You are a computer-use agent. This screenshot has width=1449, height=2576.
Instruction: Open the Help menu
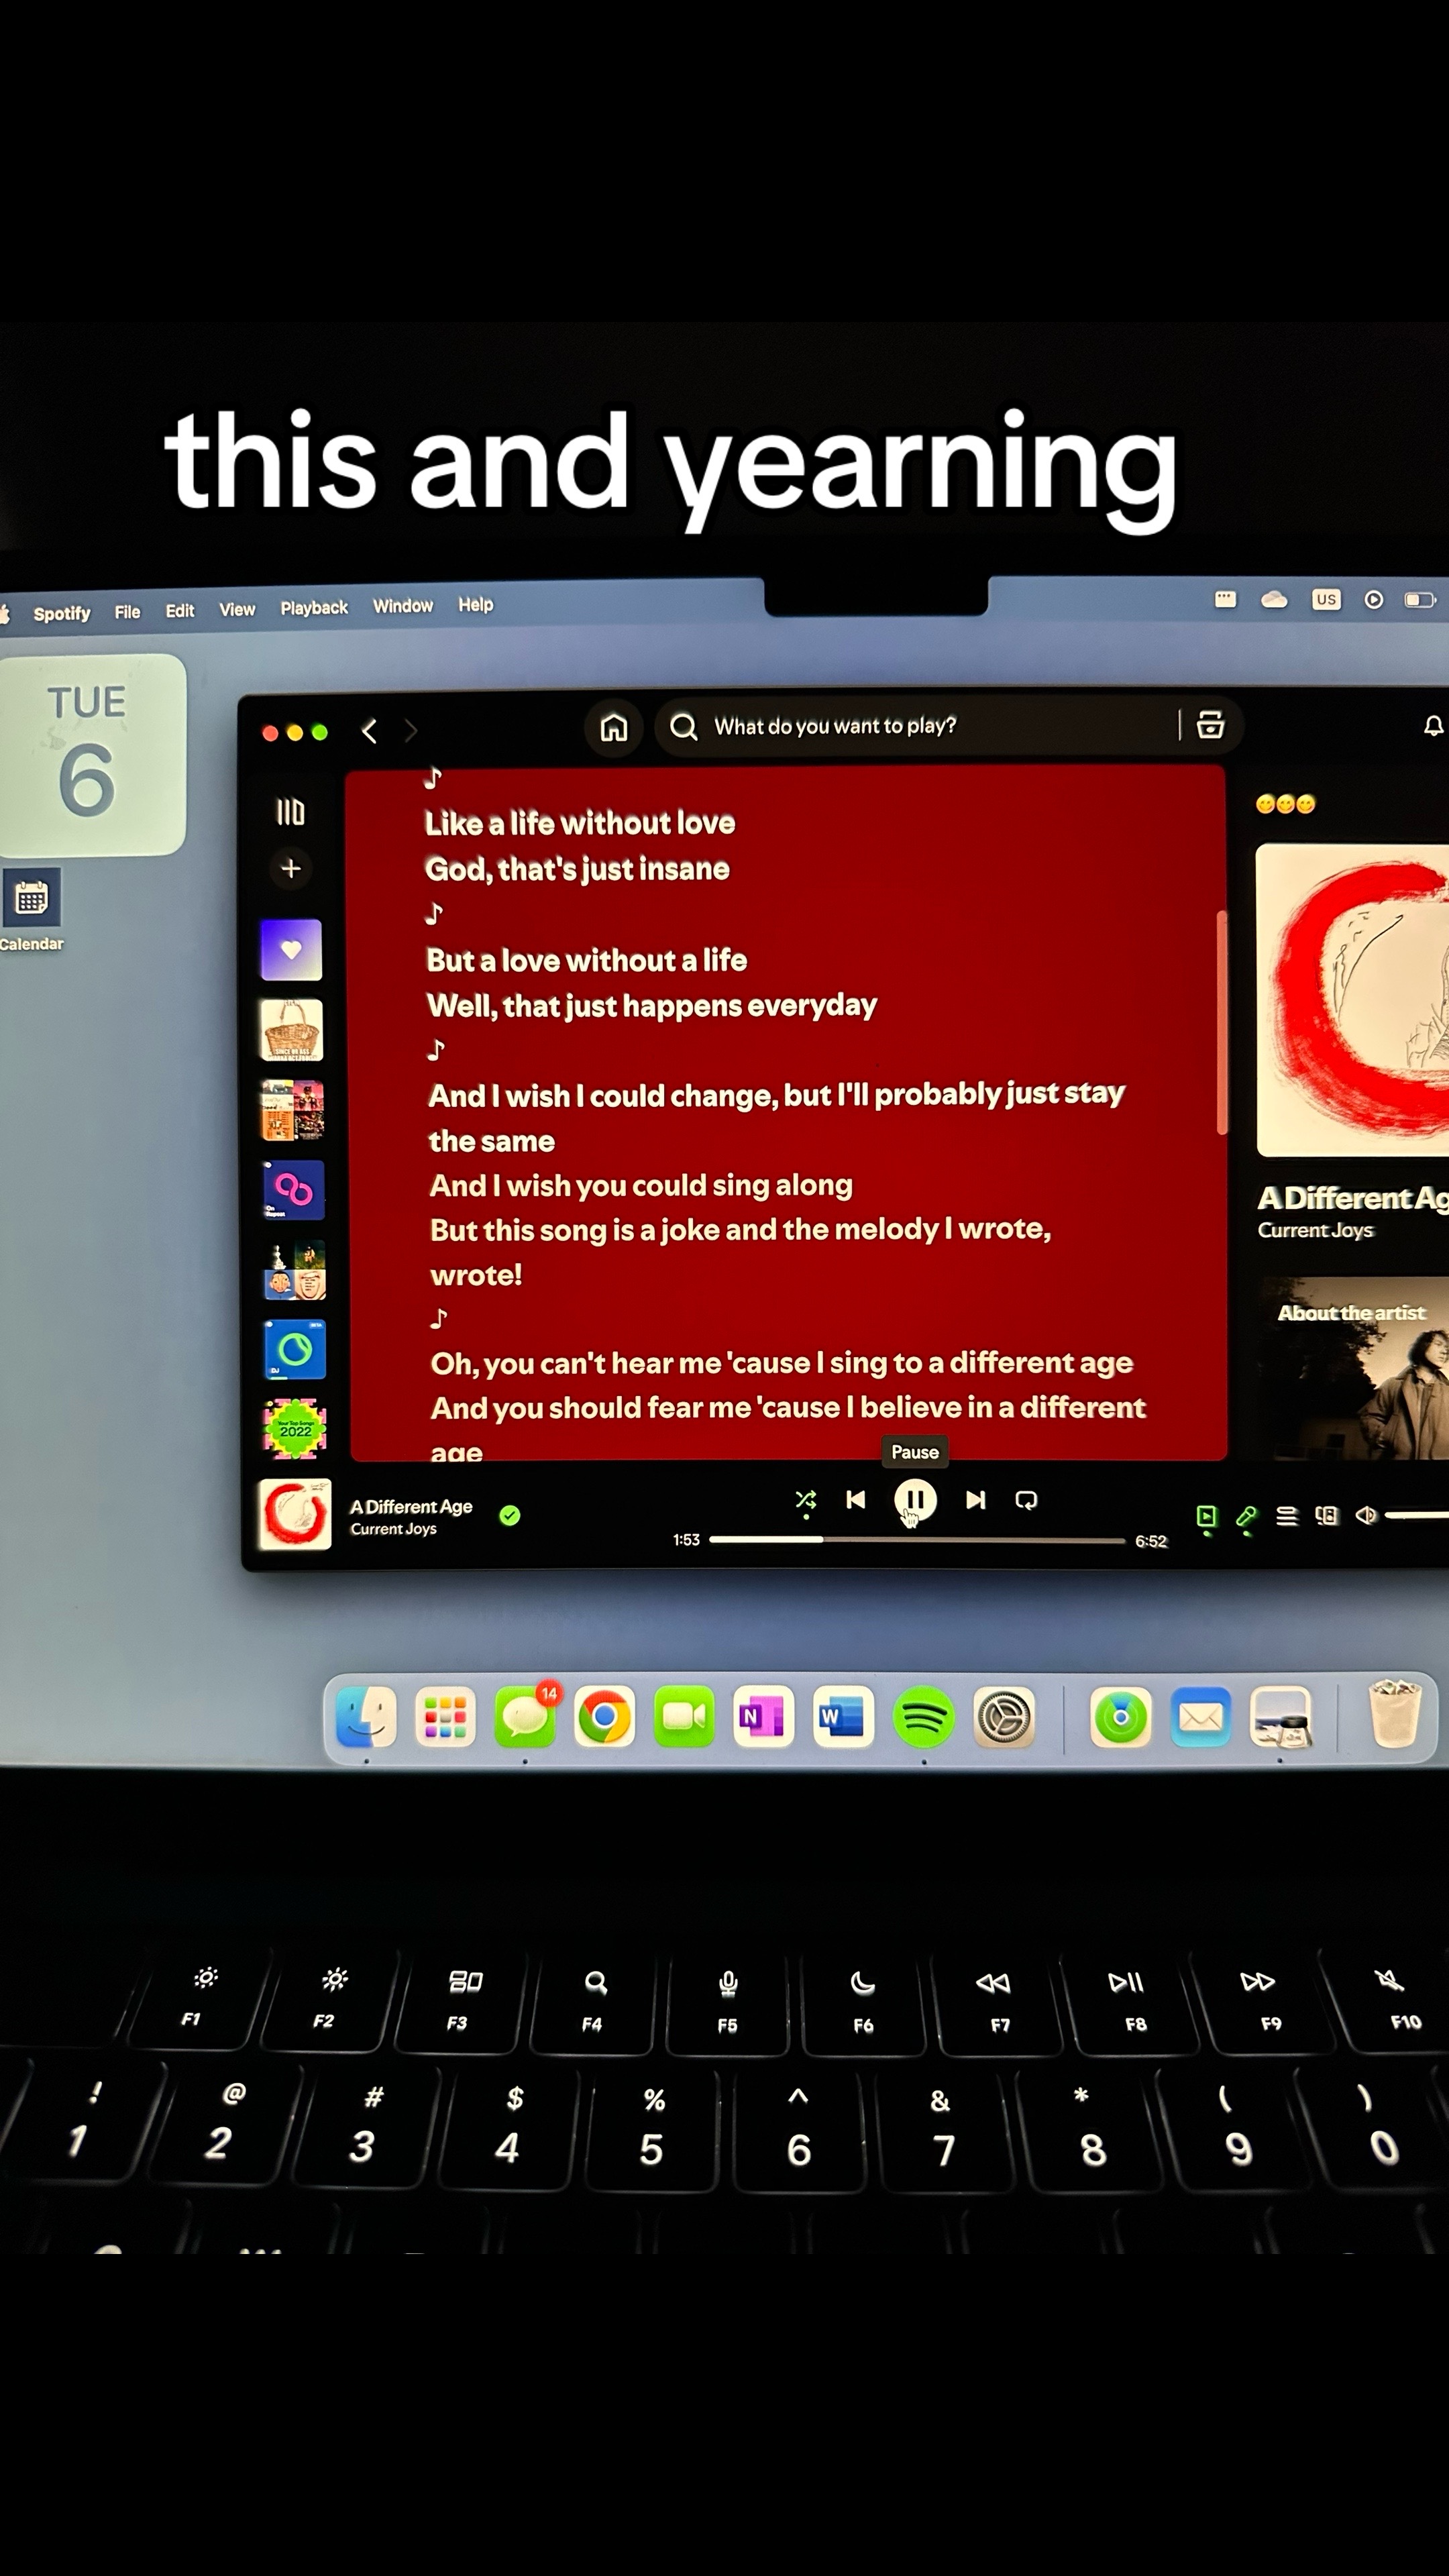point(476,604)
